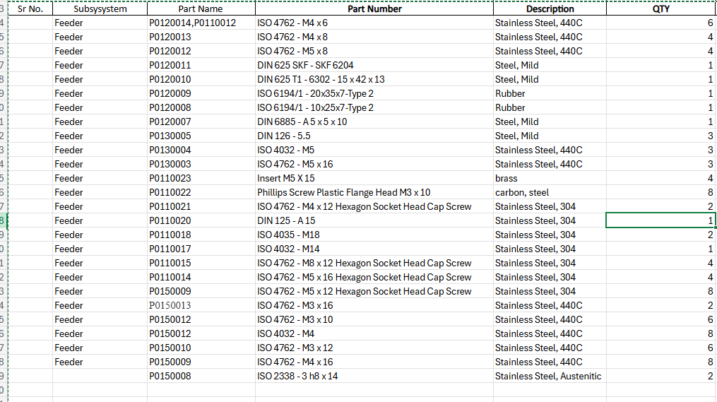Select the ISO 6194/1 - 20x35x7-Type 2 cell

[315, 93]
